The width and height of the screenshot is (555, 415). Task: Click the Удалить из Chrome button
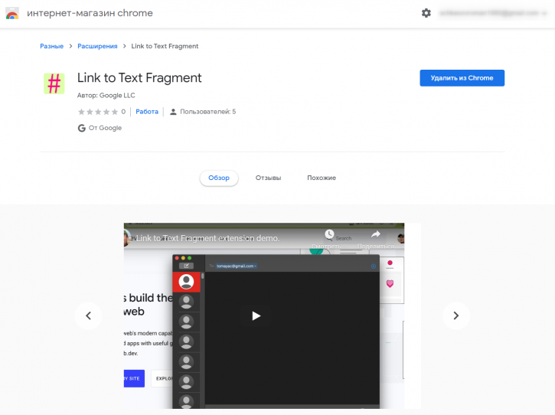[462, 78]
